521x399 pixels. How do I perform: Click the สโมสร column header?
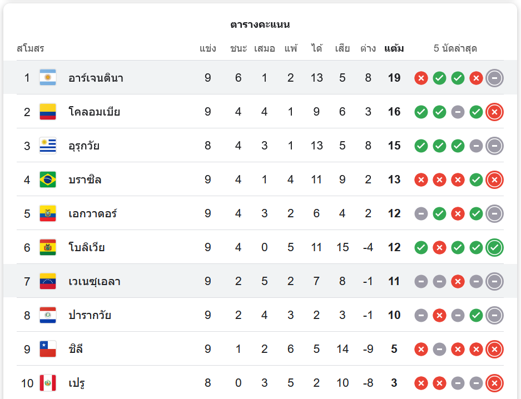(x=31, y=48)
